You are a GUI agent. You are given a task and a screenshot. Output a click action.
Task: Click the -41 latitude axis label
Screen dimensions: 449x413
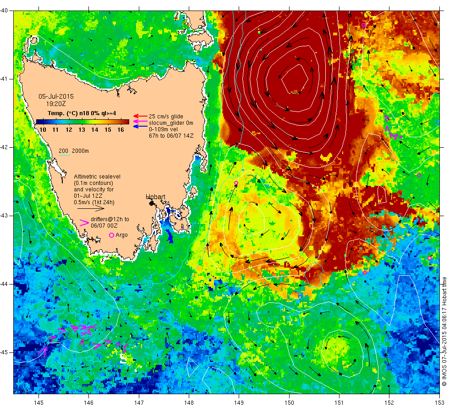[x=4, y=79]
